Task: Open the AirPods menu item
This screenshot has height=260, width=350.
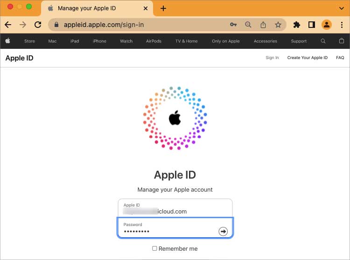Action: 154,41
